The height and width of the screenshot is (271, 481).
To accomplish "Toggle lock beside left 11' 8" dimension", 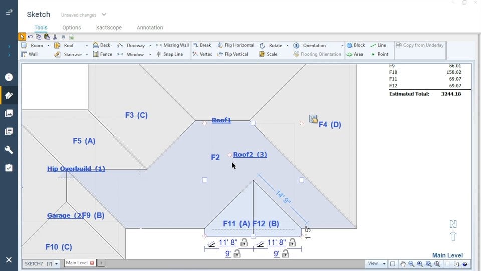I will [x=244, y=242].
